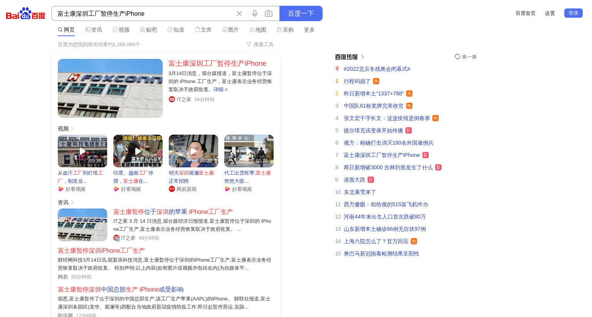Open the Foxconn thumbnail in 资讯 section

click(x=82, y=225)
